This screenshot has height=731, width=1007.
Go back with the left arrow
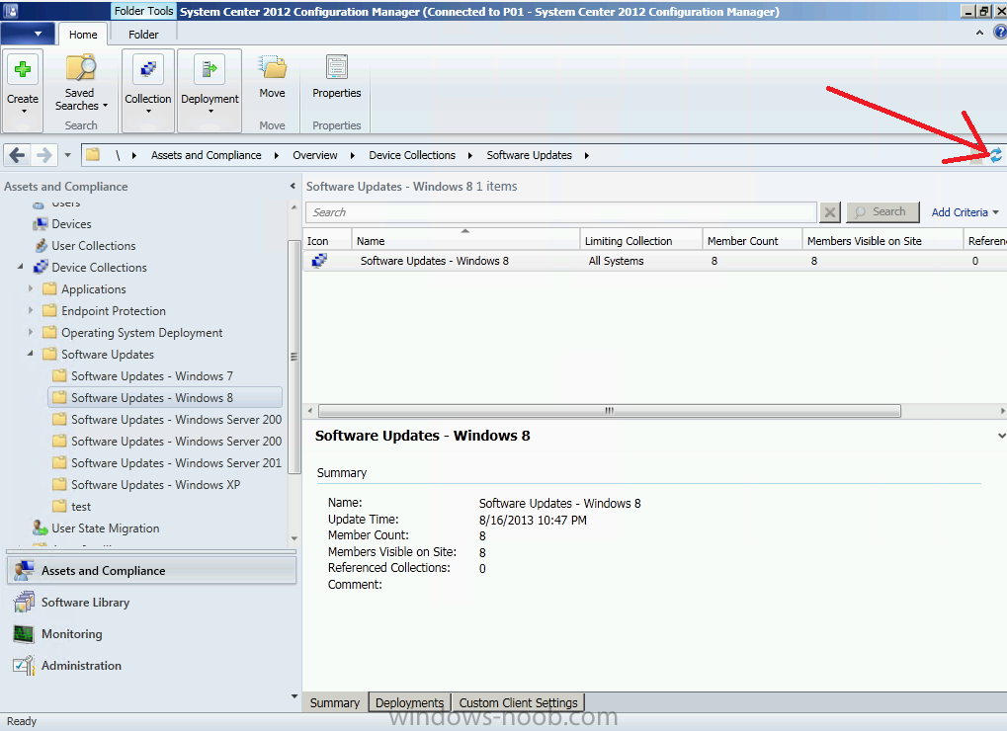tap(18, 155)
